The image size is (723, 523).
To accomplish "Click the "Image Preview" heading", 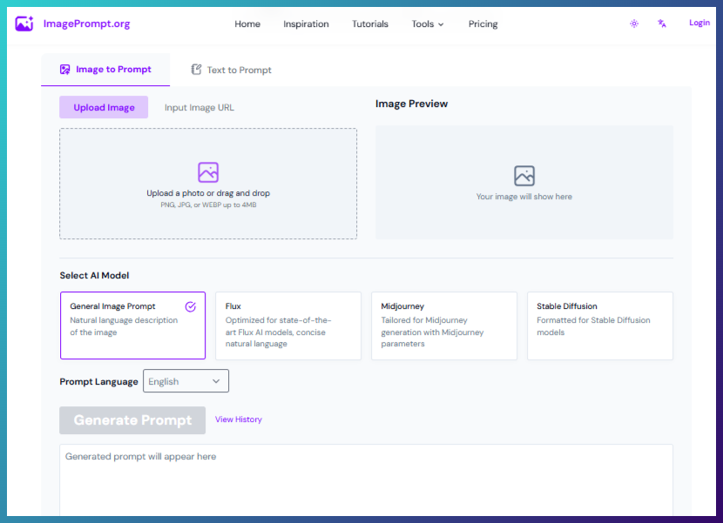I will click(x=411, y=104).
